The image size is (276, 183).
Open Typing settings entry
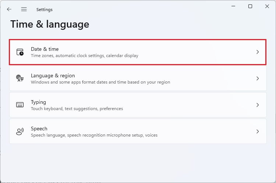(x=138, y=105)
